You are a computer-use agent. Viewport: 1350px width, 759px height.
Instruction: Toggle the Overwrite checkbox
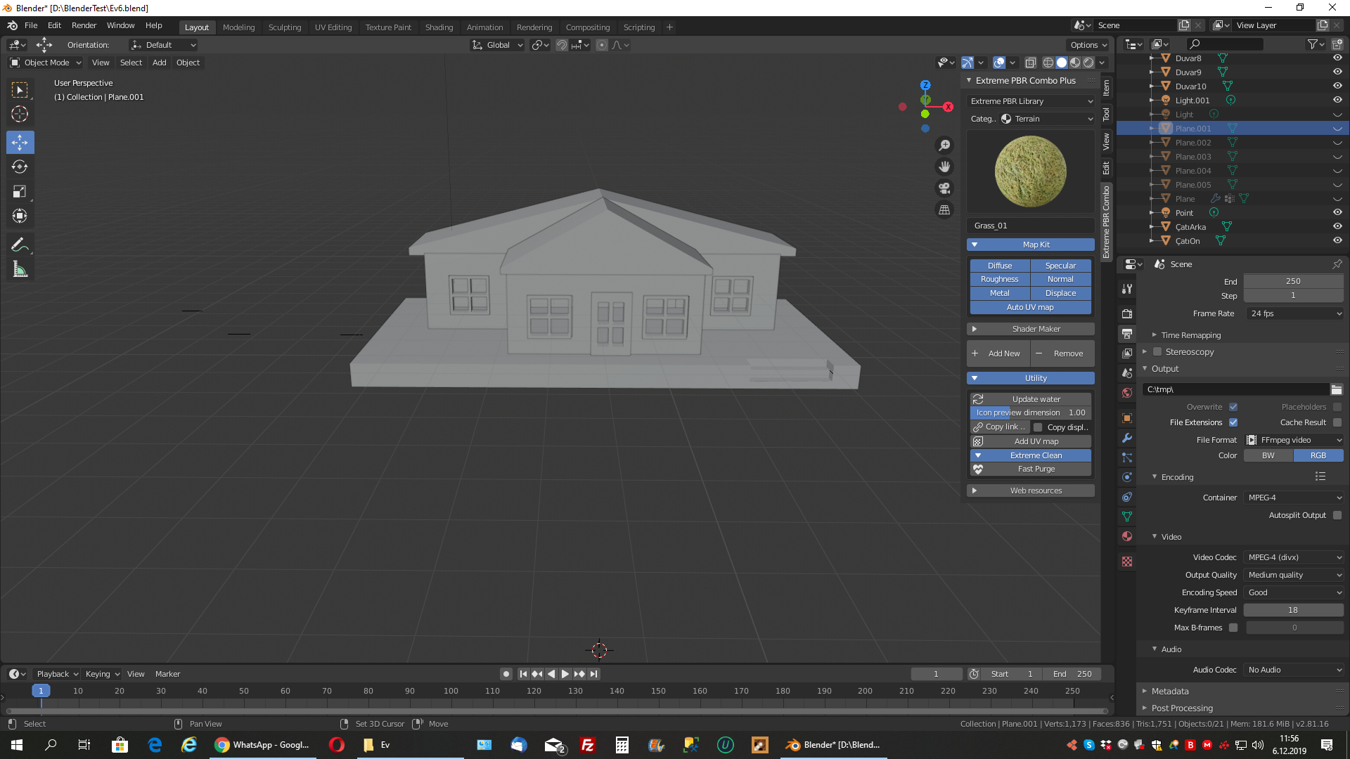[1233, 407]
